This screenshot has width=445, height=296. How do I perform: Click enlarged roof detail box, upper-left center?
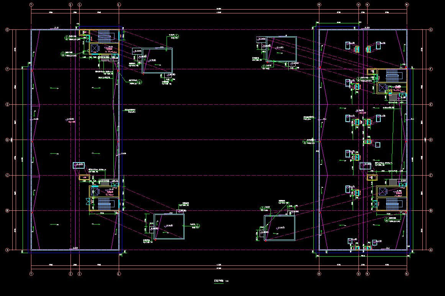[157, 60]
